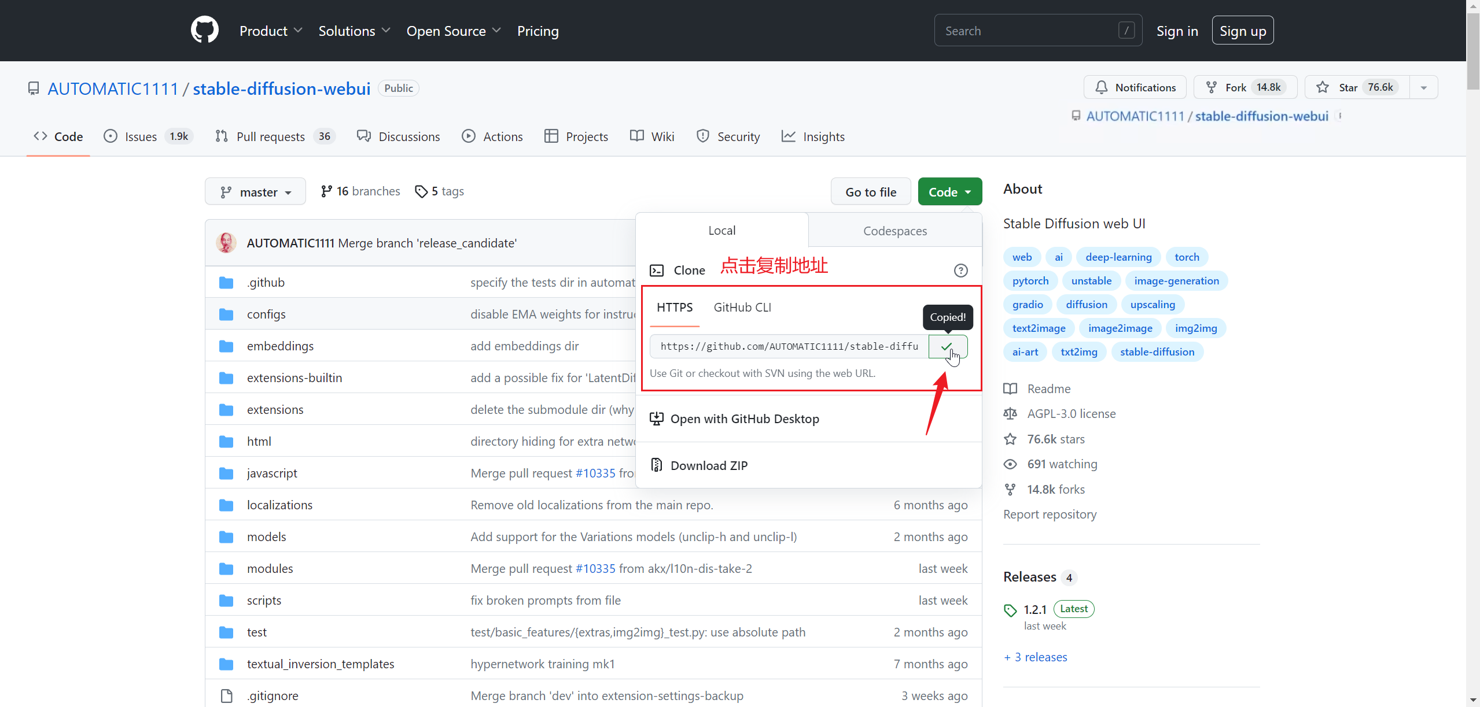Click the copy URL checkmark icon
This screenshot has width=1480, height=707.
(947, 347)
